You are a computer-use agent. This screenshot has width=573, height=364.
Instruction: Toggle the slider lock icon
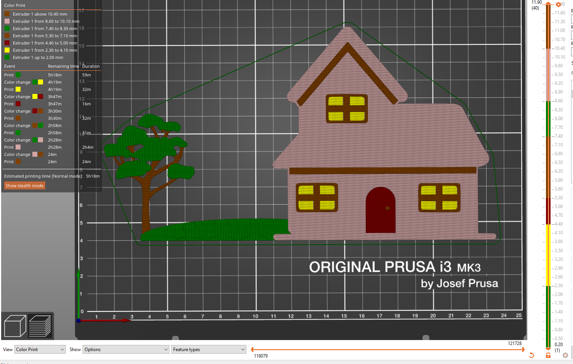point(548,355)
